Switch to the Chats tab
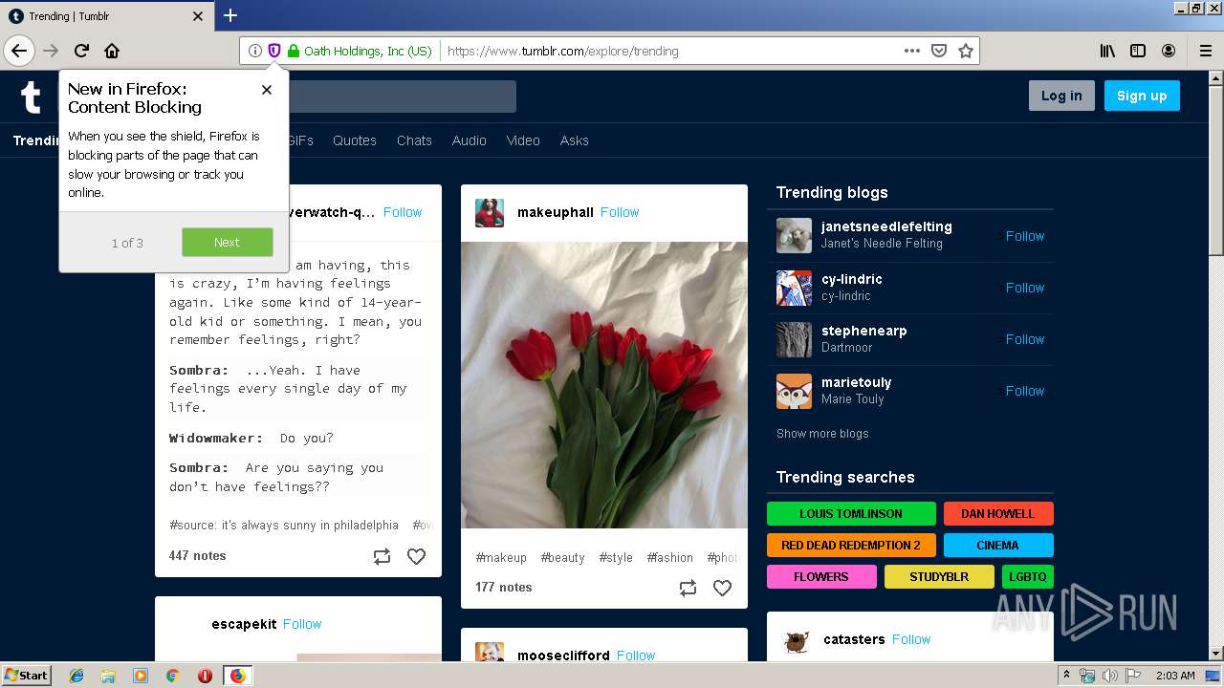Screen dimensions: 1224x688 pyautogui.click(x=414, y=140)
